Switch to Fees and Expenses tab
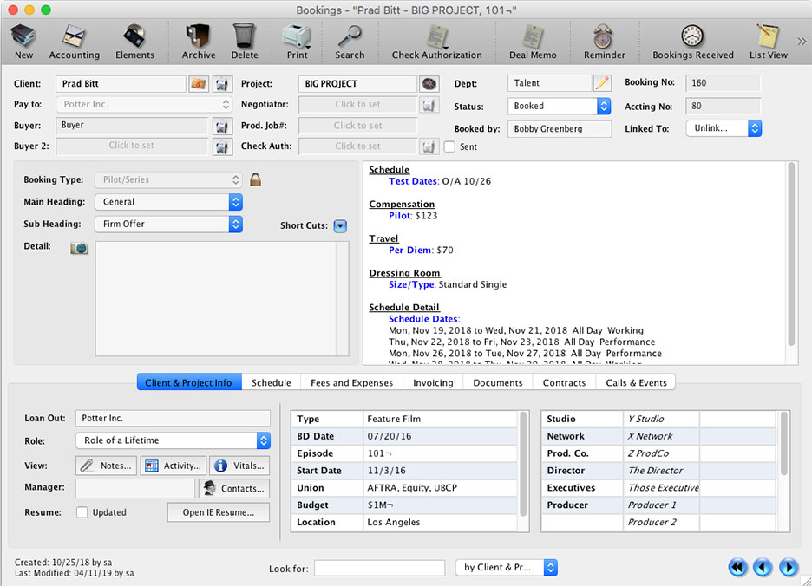The image size is (812, 586). pyautogui.click(x=351, y=382)
